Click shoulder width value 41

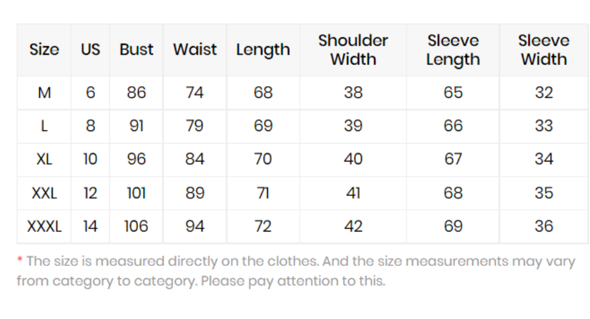point(353,194)
